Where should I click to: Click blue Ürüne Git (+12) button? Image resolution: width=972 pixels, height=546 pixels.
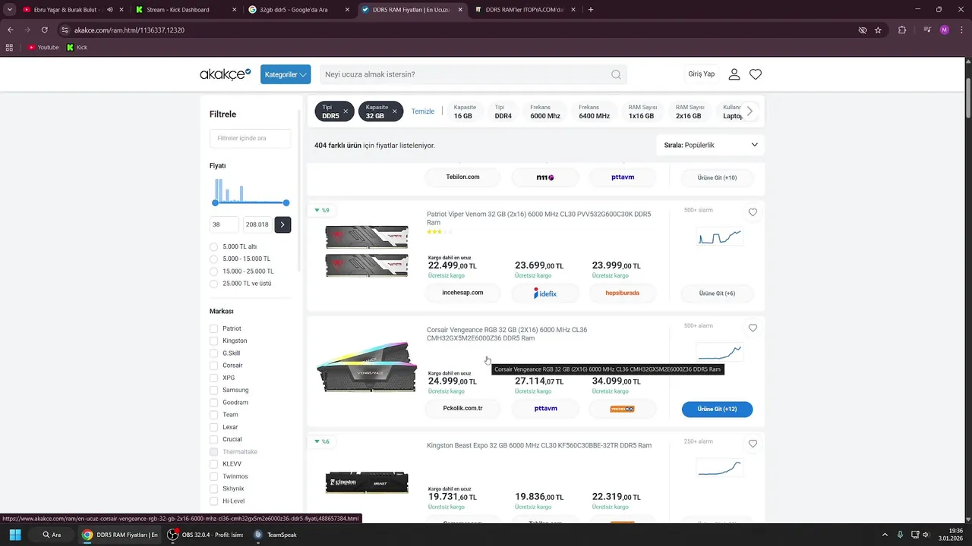pyautogui.click(x=717, y=409)
